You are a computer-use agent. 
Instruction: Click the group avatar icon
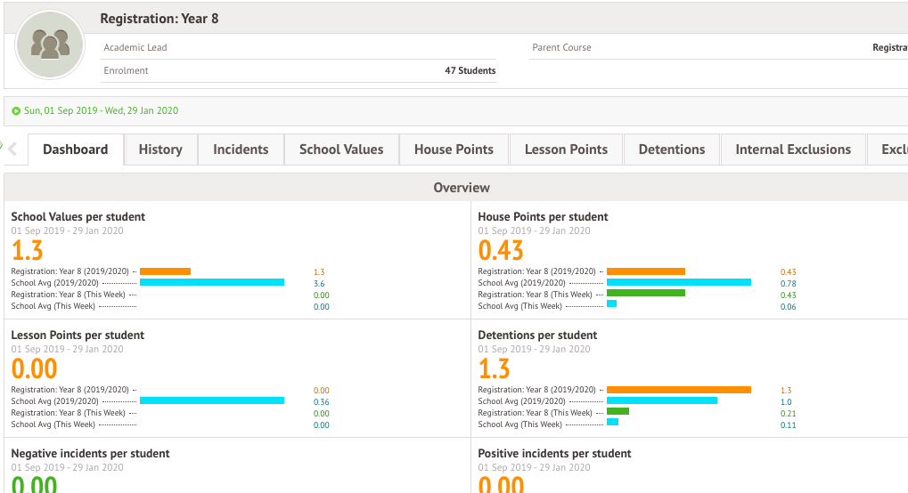(x=50, y=44)
